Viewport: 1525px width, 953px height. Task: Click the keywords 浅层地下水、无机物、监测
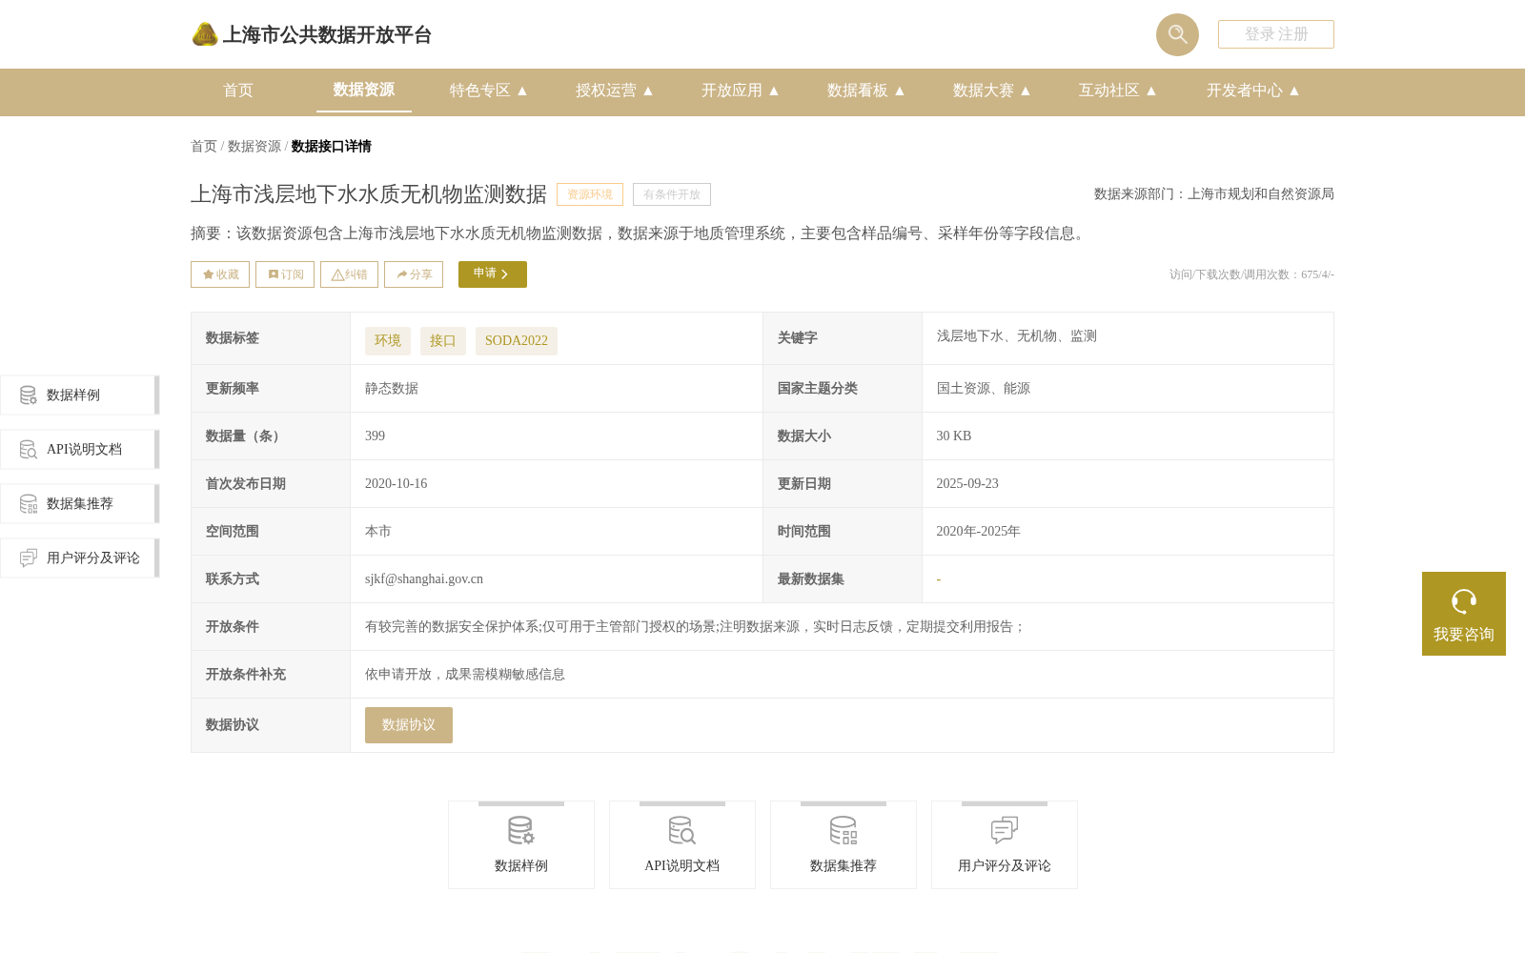pyautogui.click(x=1017, y=336)
